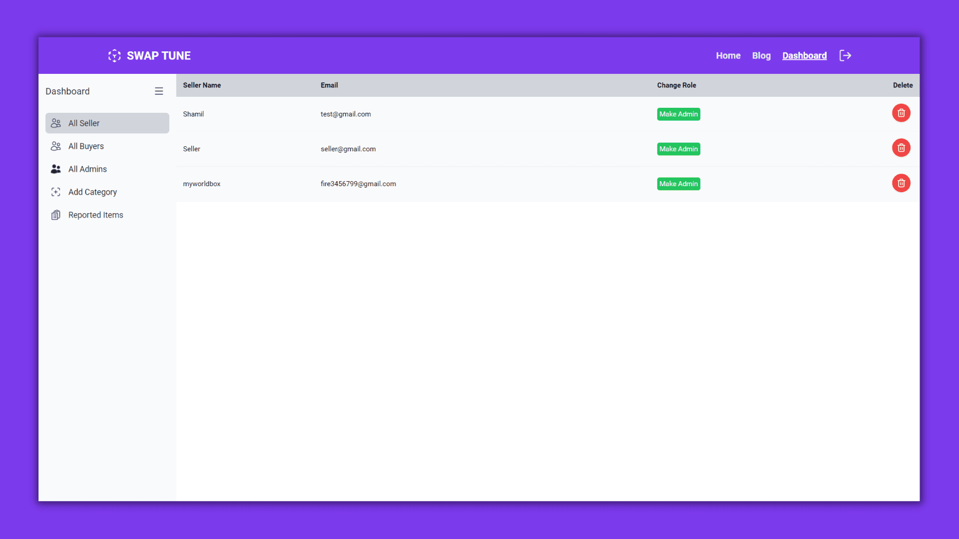The height and width of the screenshot is (539, 959).
Task: Click the Email column header
Action: [x=329, y=85]
